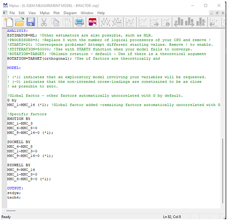
Task: Click the EMOTION BY line
Action: [x=19, y=119]
